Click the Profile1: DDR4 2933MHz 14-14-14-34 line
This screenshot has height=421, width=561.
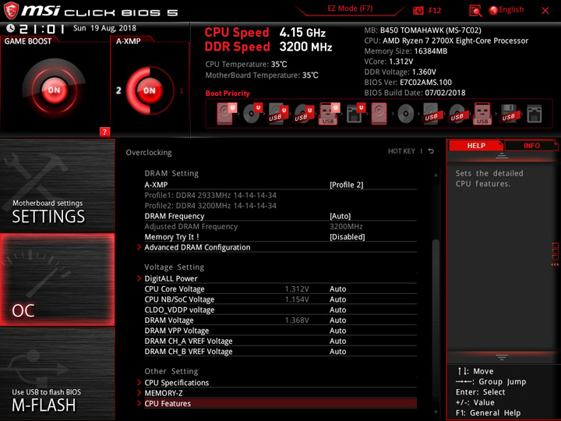pyautogui.click(x=210, y=195)
